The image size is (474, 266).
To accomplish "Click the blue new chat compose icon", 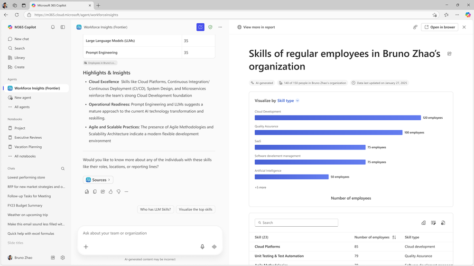I will [x=200, y=27].
